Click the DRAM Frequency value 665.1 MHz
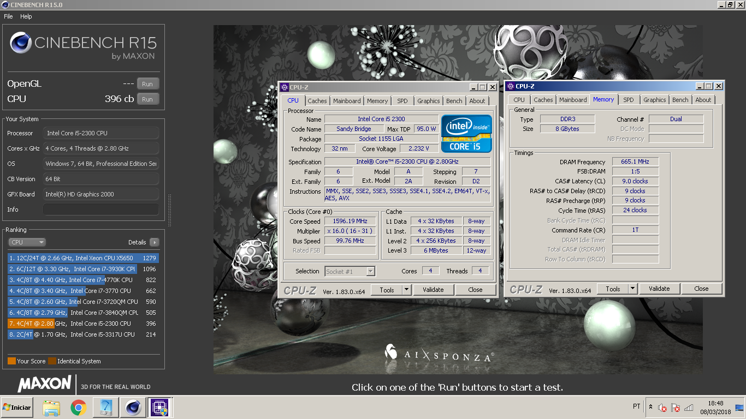746x419 pixels. tap(635, 162)
